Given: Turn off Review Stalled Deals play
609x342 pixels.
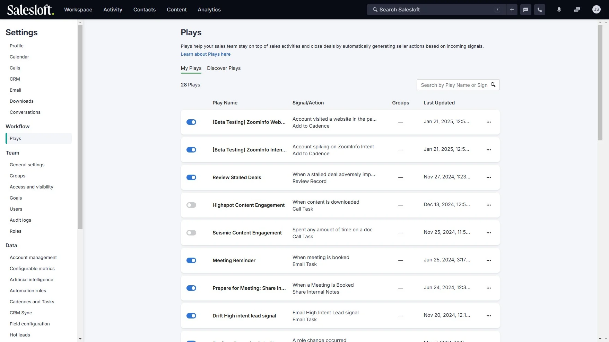Looking at the screenshot, I should pos(191,177).
